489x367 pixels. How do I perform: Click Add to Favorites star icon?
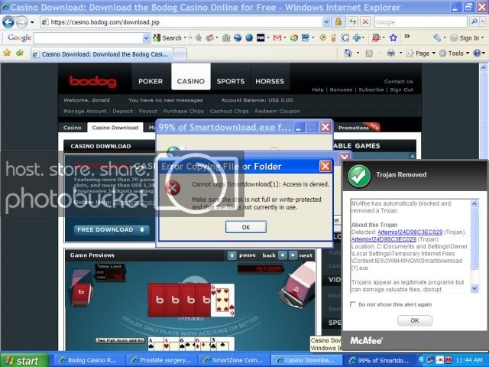pos(20,53)
